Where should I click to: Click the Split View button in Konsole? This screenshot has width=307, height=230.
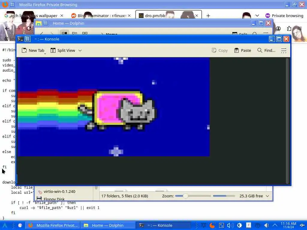coord(63,50)
